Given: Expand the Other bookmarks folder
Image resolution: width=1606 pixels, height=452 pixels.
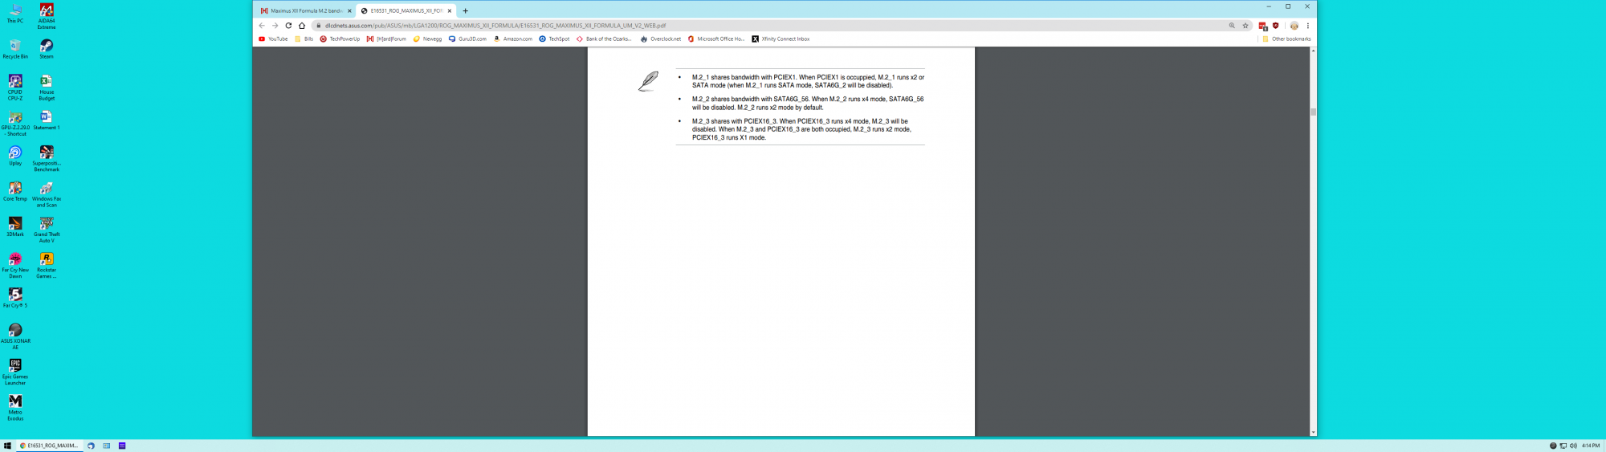Looking at the screenshot, I should 1286,39.
